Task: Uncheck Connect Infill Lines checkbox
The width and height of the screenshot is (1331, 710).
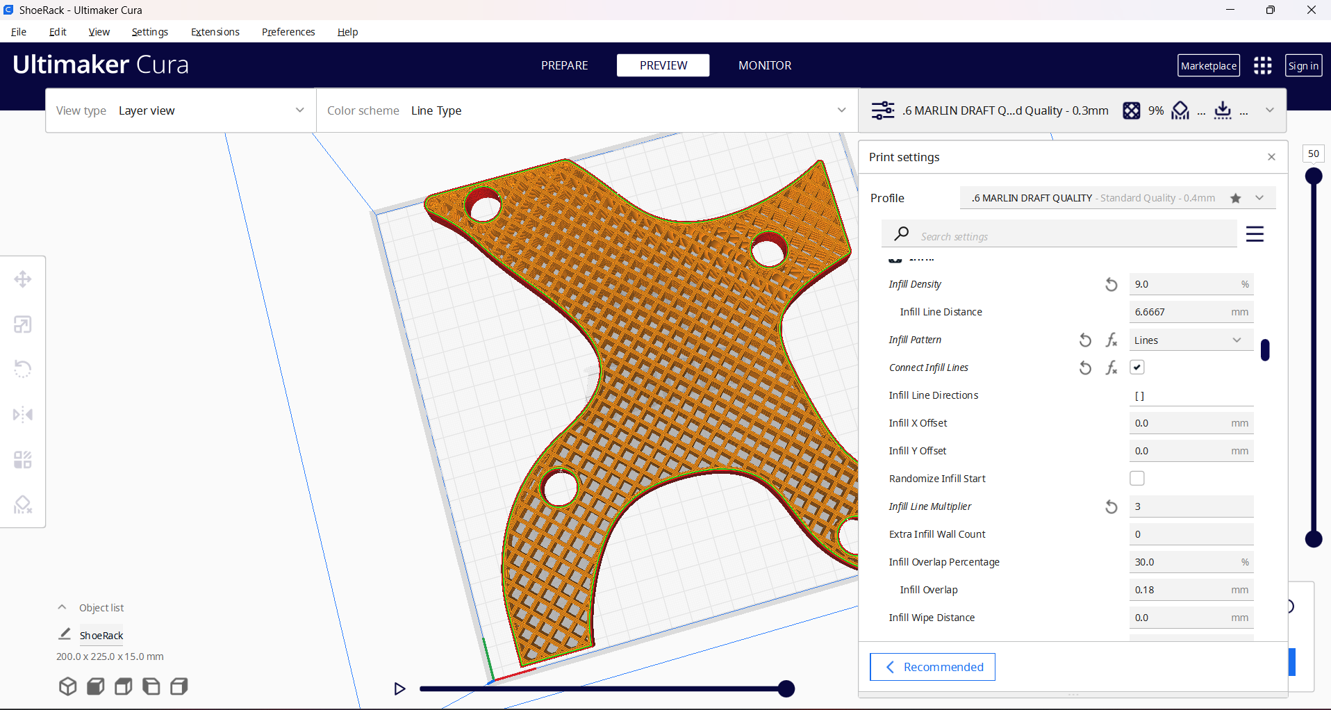Action: (1136, 368)
